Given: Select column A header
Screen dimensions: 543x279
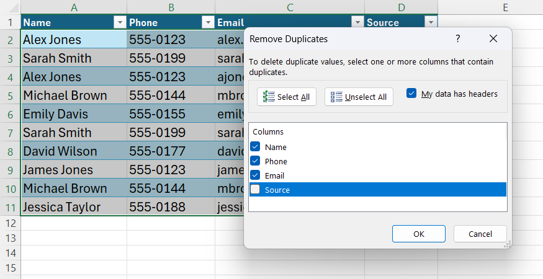Looking at the screenshot, I should pyautogui.click(x=74, y=7).
